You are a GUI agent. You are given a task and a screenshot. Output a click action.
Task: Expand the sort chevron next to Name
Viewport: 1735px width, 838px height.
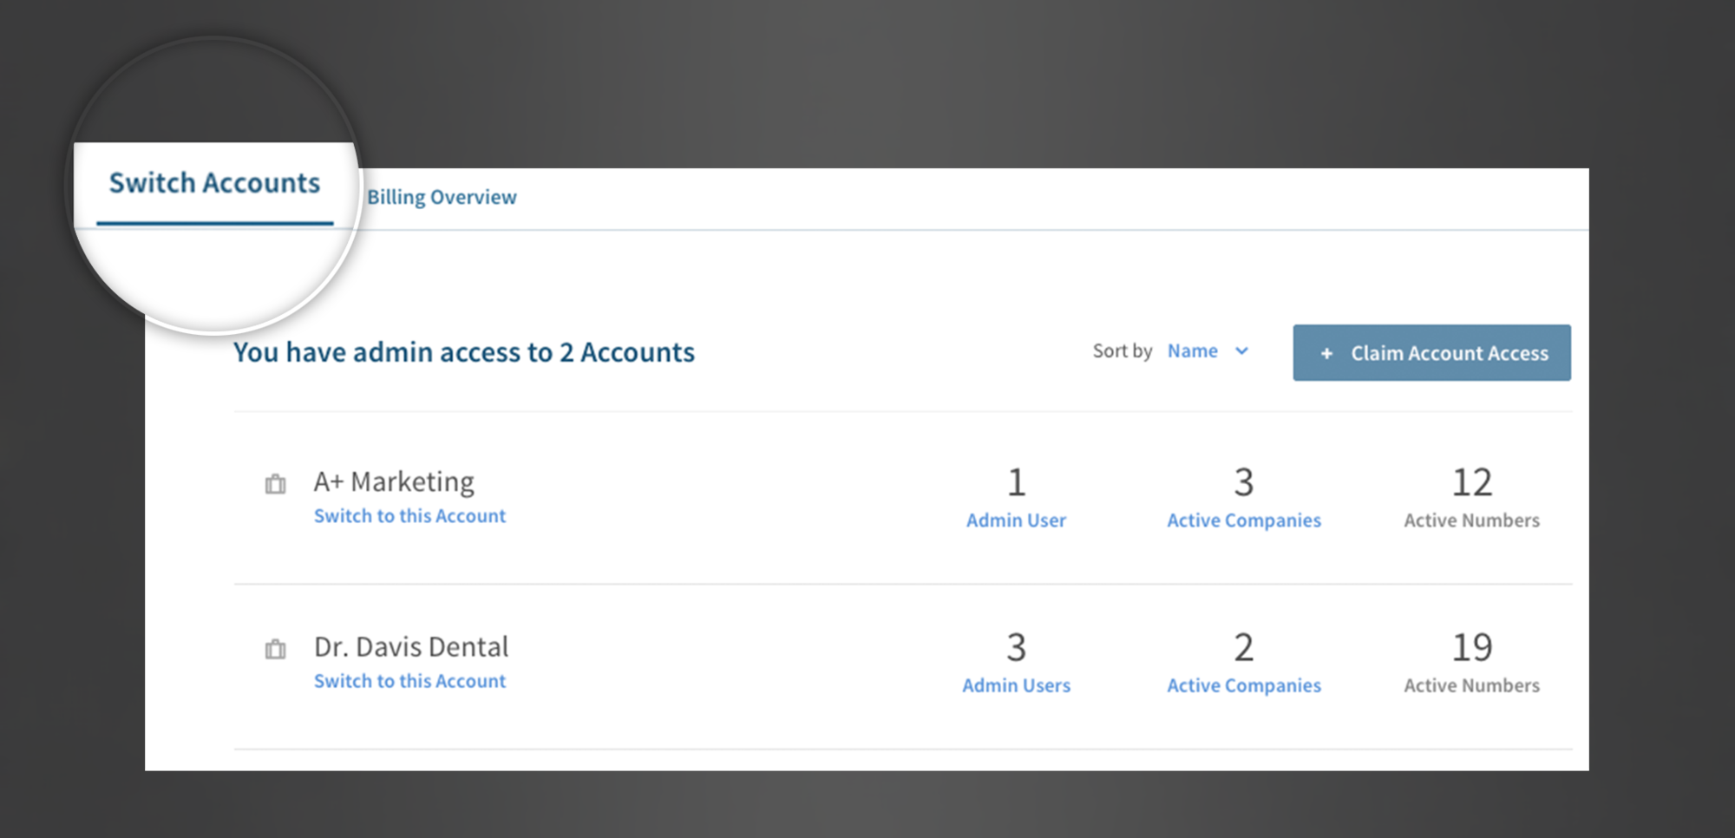point(1241,351)
